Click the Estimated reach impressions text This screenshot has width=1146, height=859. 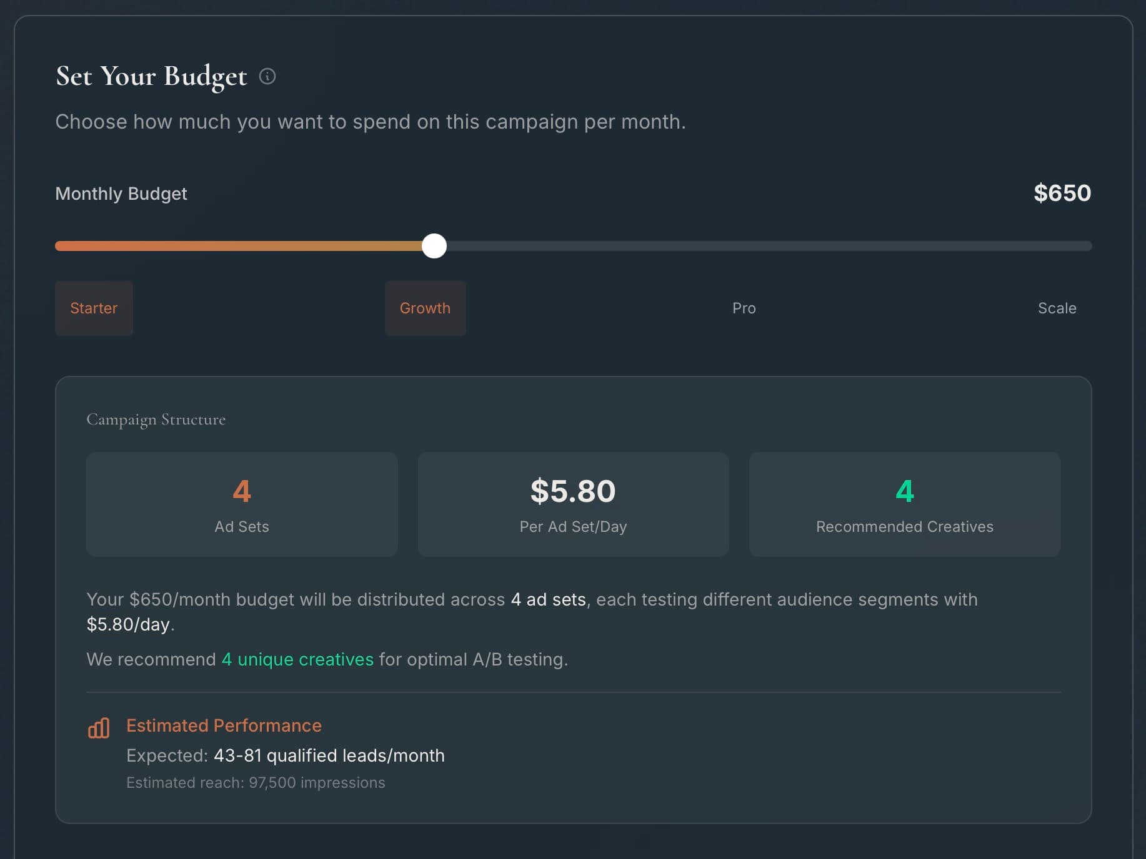click(x=255, y=782)
